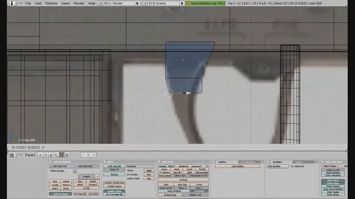Click the Extrude button
Image resolution: width=355 pixels, height=199 pixels.
click(x=183, y=180)
